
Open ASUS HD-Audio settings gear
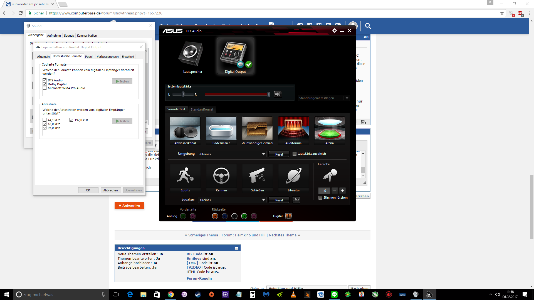(334, 31)
